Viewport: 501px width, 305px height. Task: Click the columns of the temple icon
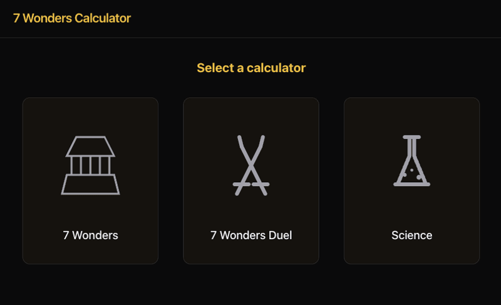coord(90,165)
